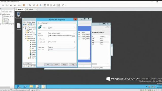162x91 pixels.
Task: Click the Recycle Bin desktop icon
Action: [x=18, y=15]
